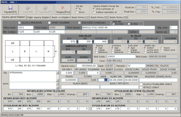Click the Top.liste [F7] toolbar button
The height and width of the screenshot is (117, 181).
(45, 9)
